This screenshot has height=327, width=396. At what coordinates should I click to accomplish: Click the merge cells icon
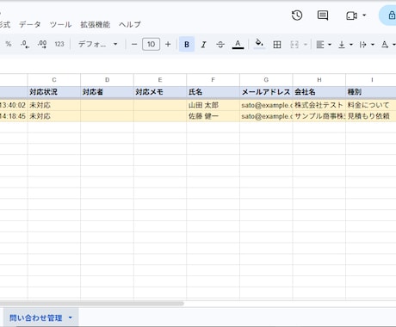point(294,44)
